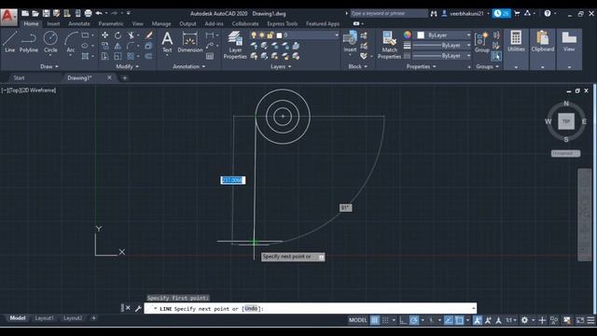The width and height of the screenshot is (597, 336).
Task: Toggle drawing grid display in status bar
Action: [375, 320]
